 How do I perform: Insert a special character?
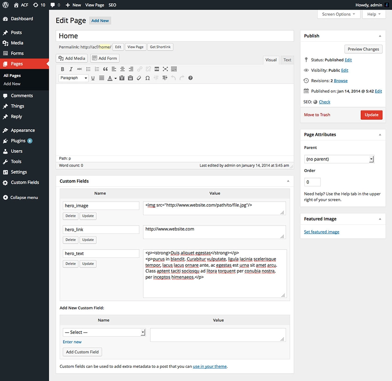coord(147,78)
